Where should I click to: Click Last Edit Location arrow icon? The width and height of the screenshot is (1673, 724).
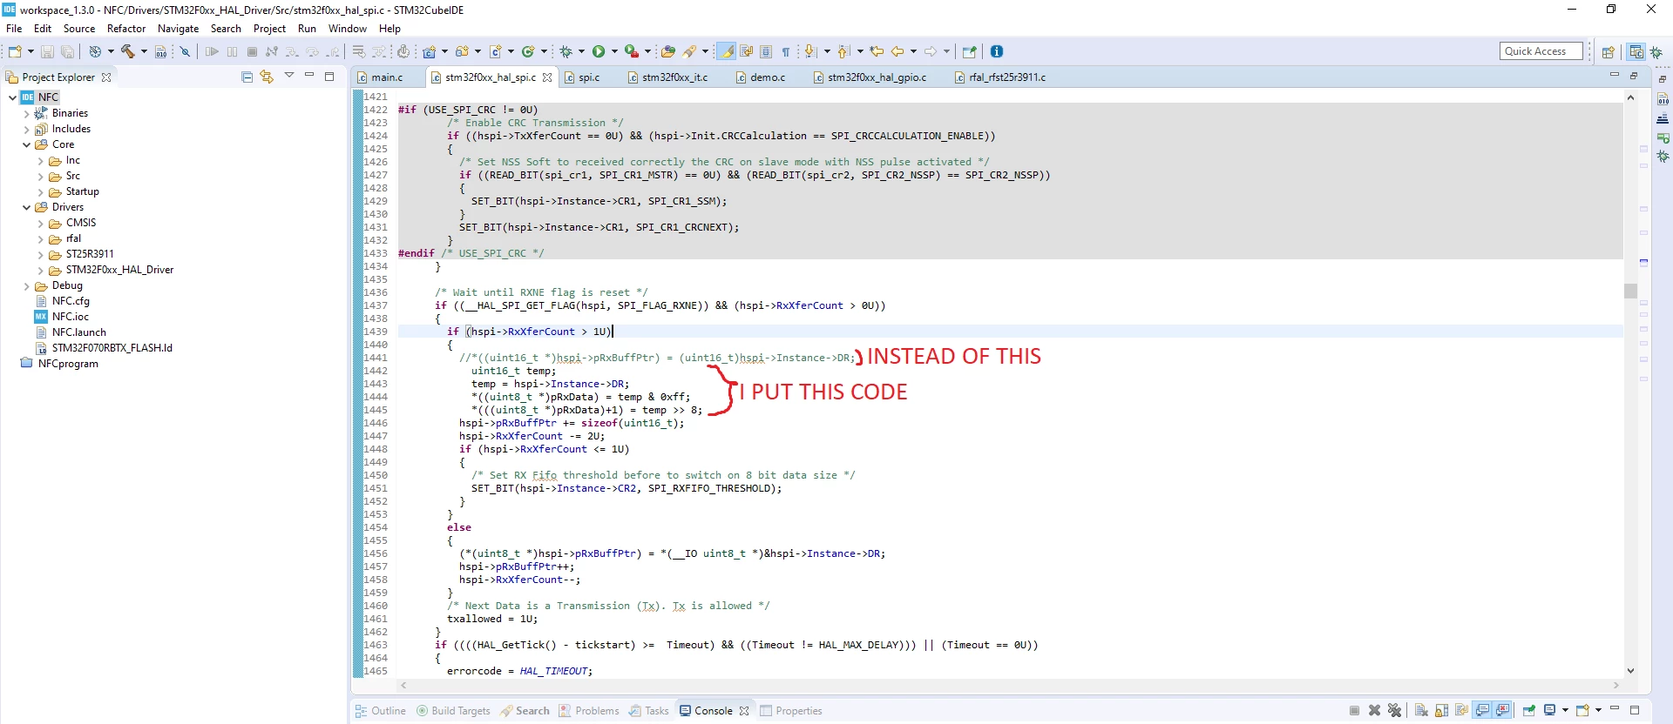tap(877, 51)
